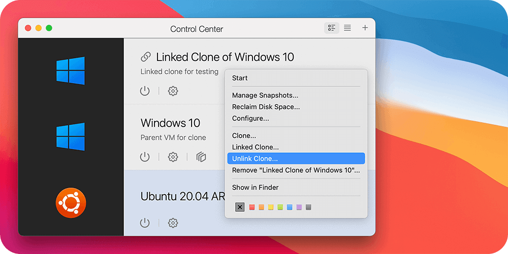Switch to the expanded detail view mode
The height and width of the screenshot is (254, 508).
coord(332,28)
